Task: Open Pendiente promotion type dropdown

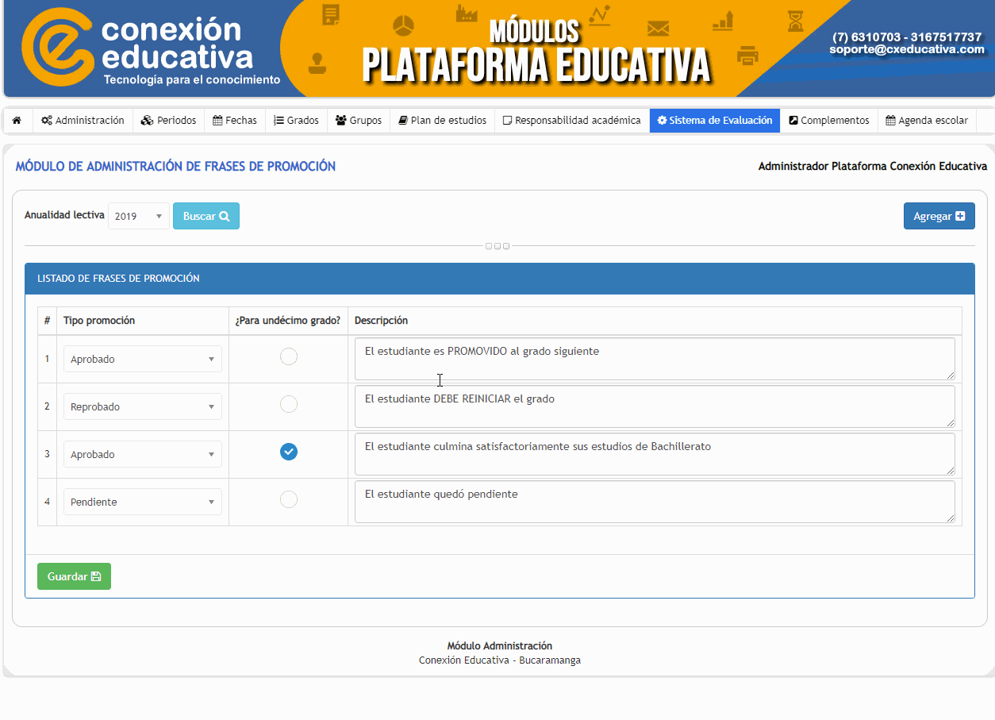Action: point(143,502)
